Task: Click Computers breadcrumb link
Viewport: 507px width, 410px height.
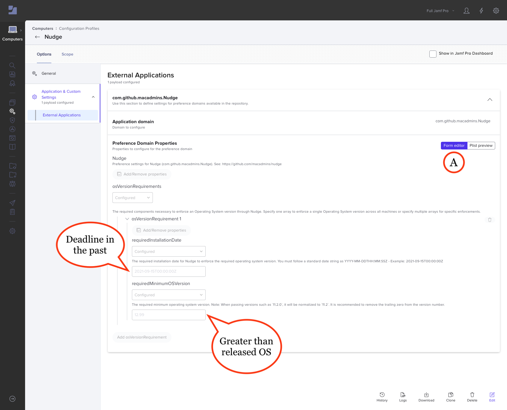Action: point(42,29)
